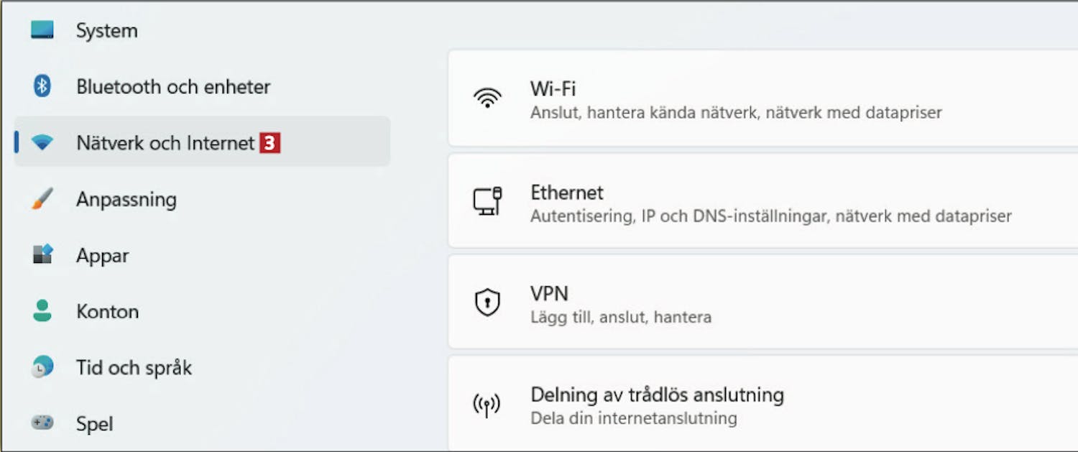Click the System monitor icon
The image size is (1078, 452).
[42, 30]
